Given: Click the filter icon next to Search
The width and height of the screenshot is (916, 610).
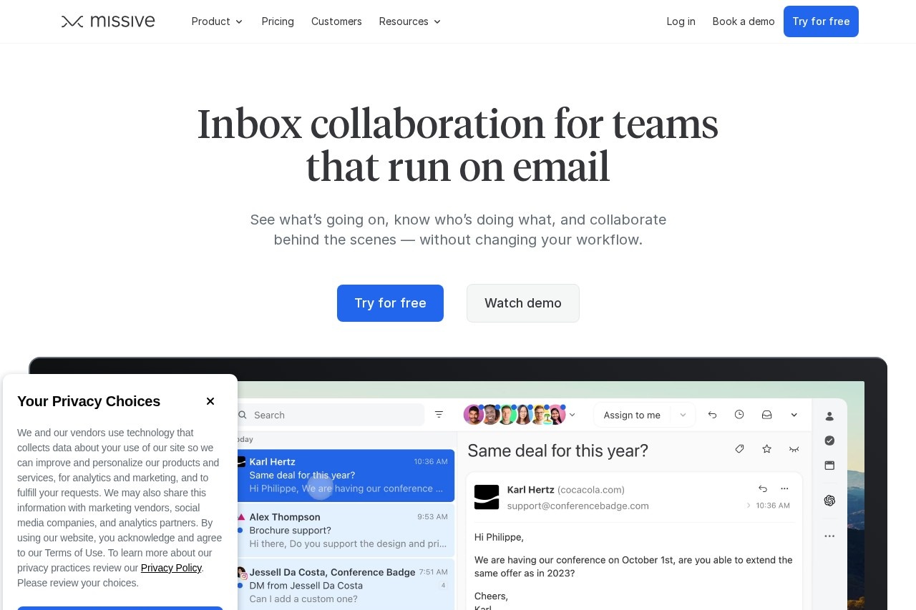Looking at the screenshot, I should (x=439, y=415).
